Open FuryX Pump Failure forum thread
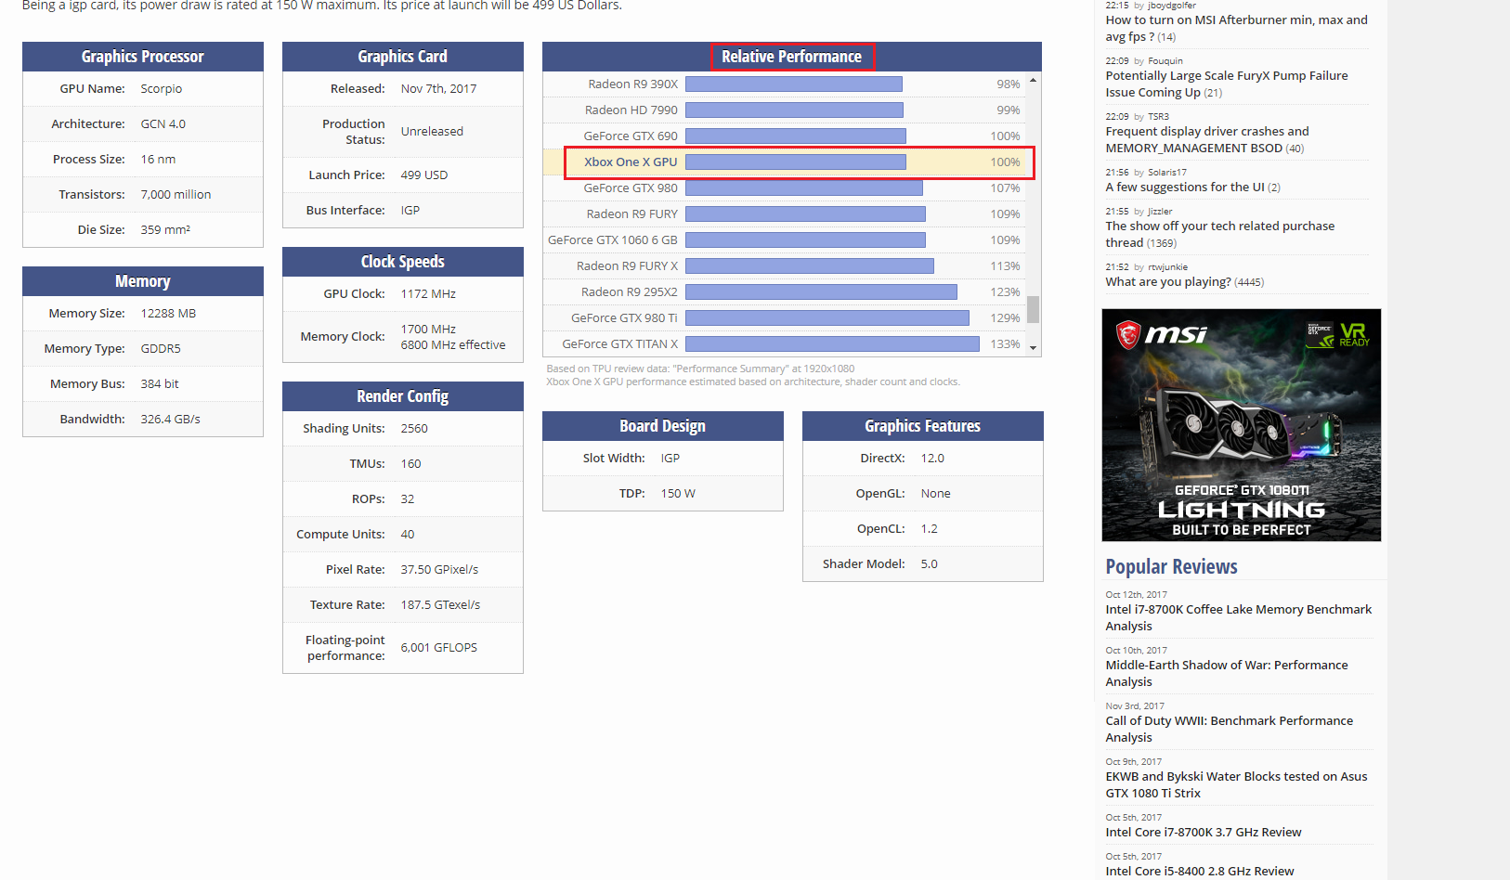Screen dimensions: 1510x880 1226,84
